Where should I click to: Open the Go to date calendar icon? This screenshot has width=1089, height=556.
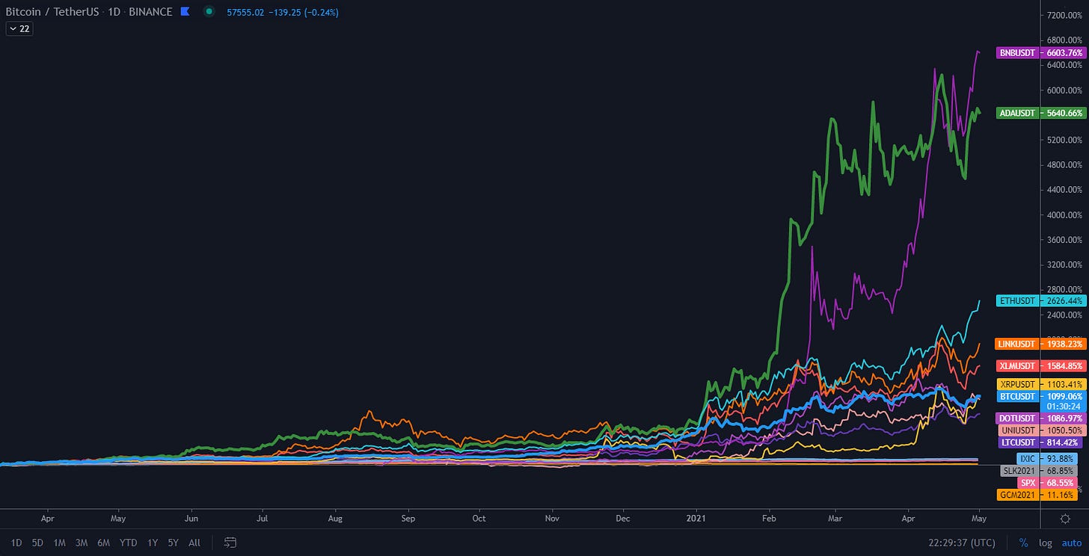point(230,543)
